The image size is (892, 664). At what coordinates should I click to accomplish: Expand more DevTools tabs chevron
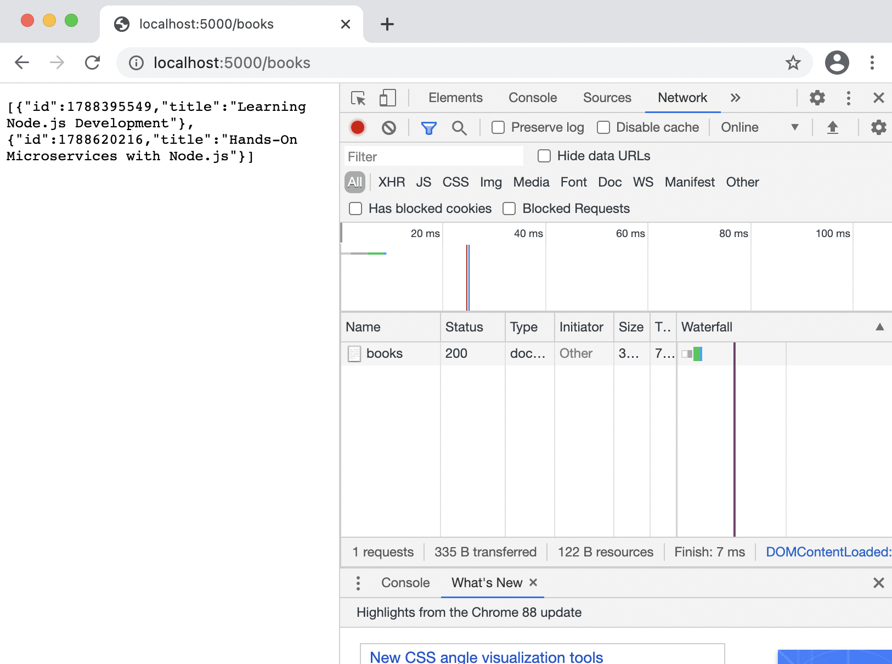735,98
